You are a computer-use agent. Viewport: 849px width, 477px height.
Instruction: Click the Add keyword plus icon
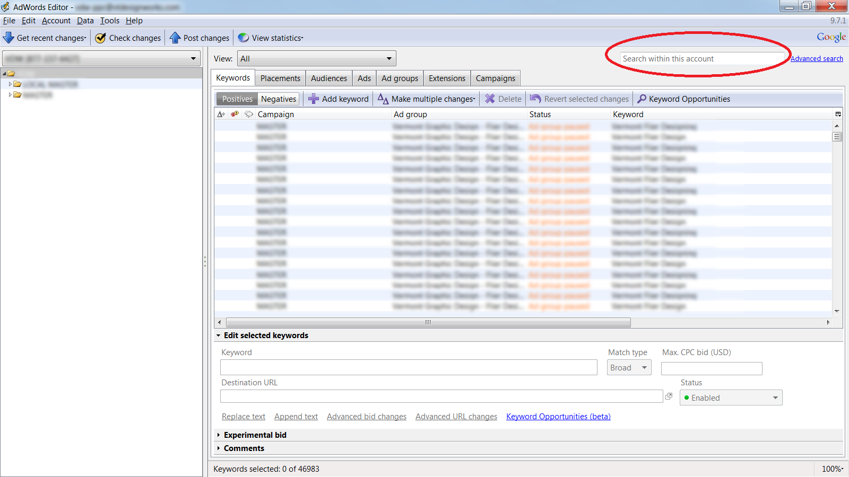click(x=314, y=99)
